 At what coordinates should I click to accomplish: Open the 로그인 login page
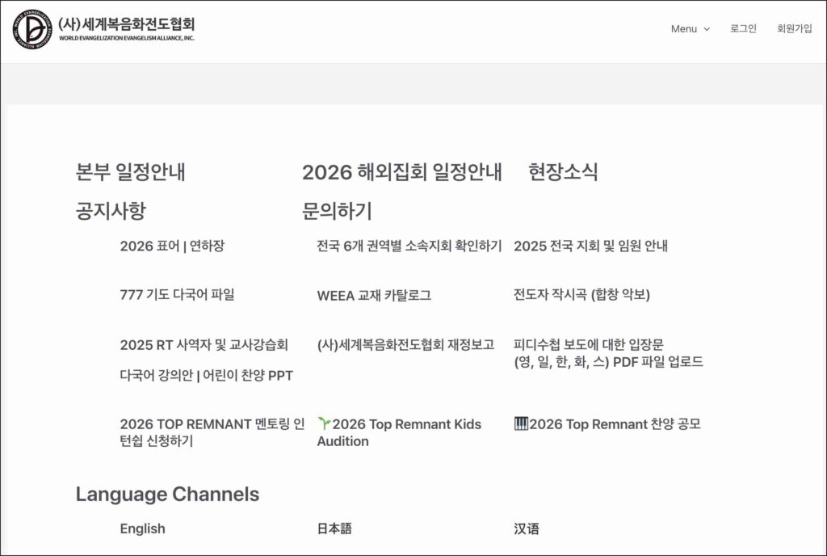pyautogui.click(x=743, y=28)
